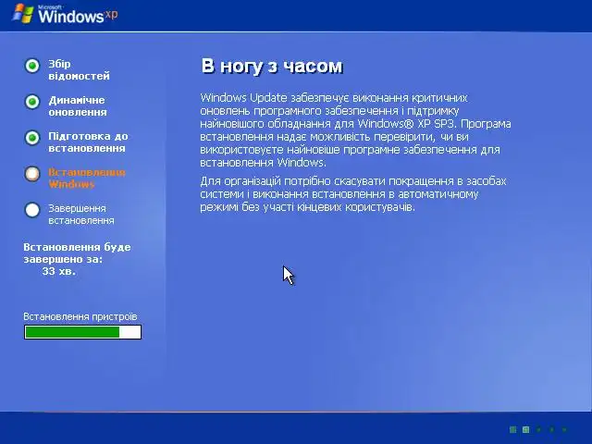This screenshot has width=592, height=444.
Task: Select the 'Динамічне оновлення' step label
Action: (x=78, y=106)
